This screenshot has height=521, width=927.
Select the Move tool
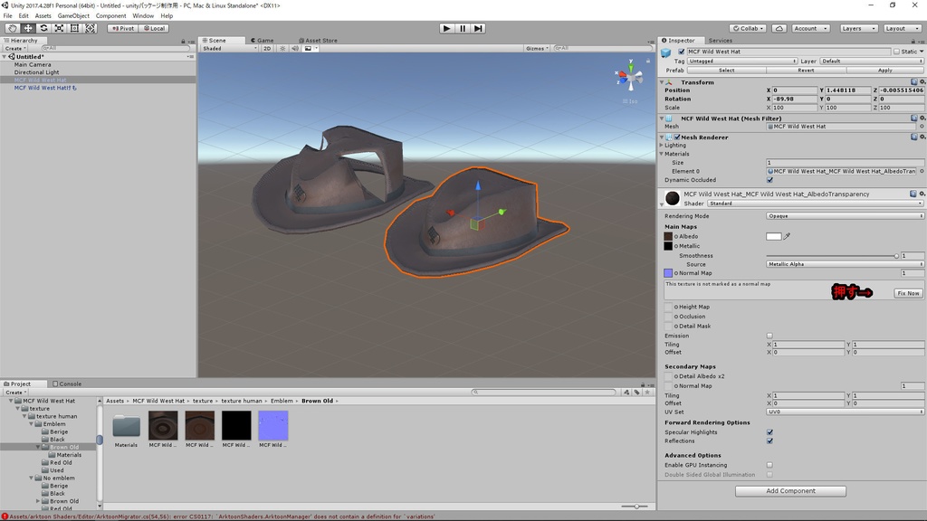point(28,28)
